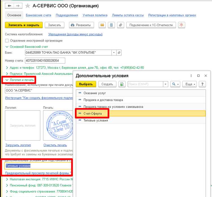Viewport: 212px width, 197px height.
Task: Maximize the Дополнительные условия dialog
Action: click(x=198, y=76)
